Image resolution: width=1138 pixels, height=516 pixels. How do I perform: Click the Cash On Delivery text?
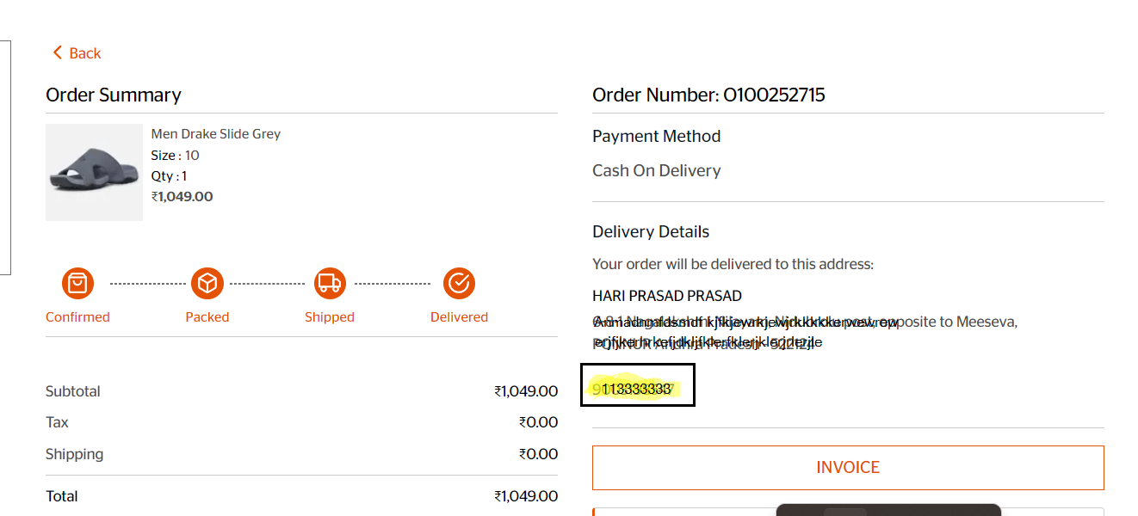click(656, 171)
